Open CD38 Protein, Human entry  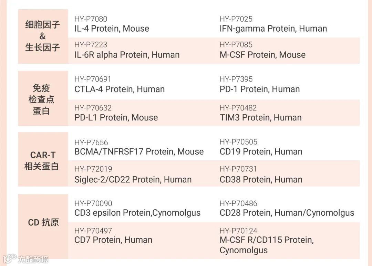(x=261, y=180)
